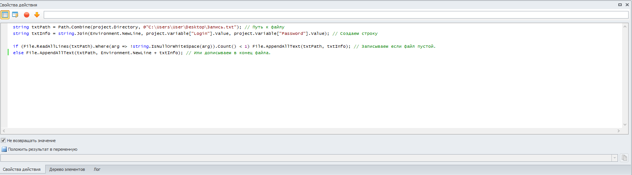The height and width of the screenshot is (175, 632).
Task: Toggle "Положить результат в переменную" option
Action: point(4,149)
